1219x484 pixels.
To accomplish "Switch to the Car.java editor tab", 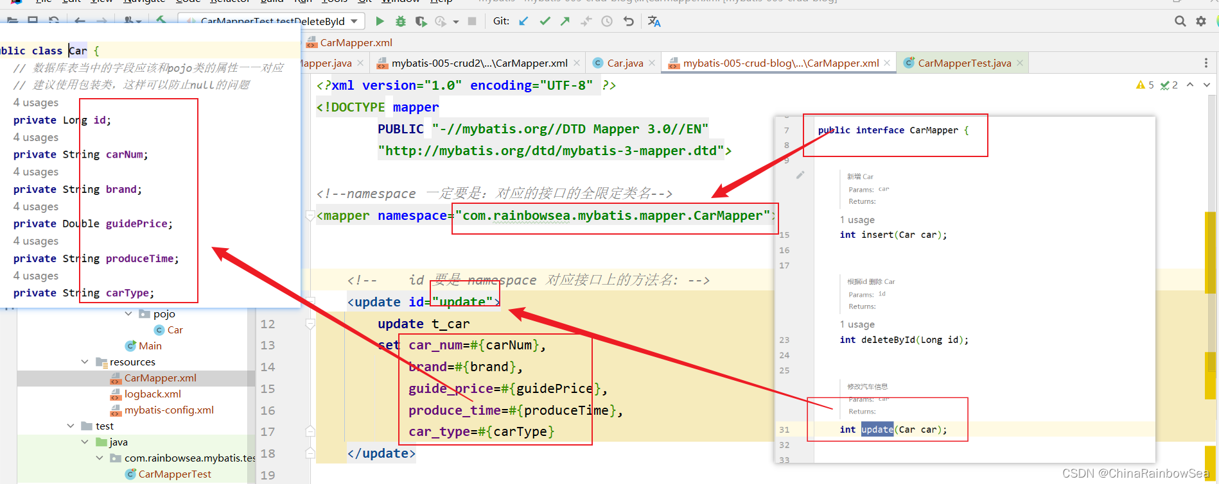I will point(624,63).
